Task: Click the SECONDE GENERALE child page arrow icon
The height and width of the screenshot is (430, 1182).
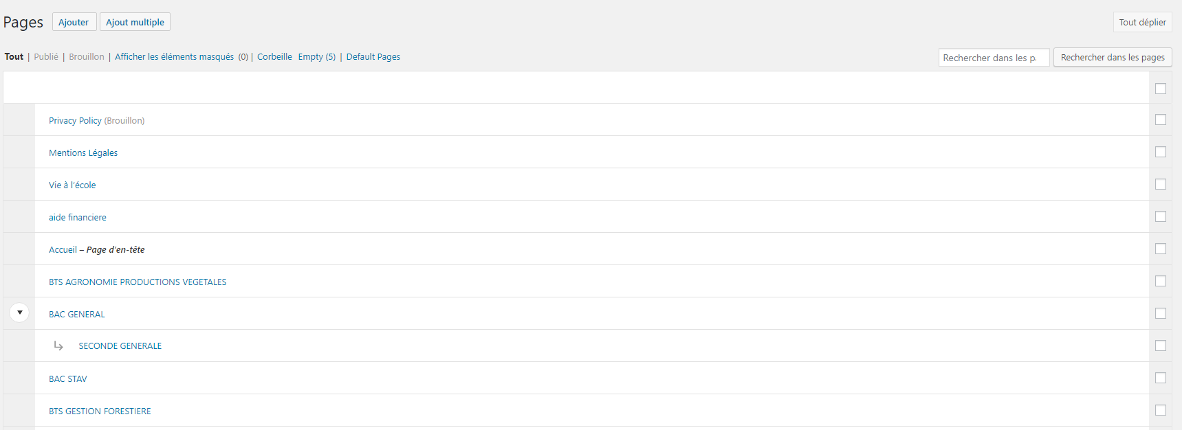Action: coord(58,346)
